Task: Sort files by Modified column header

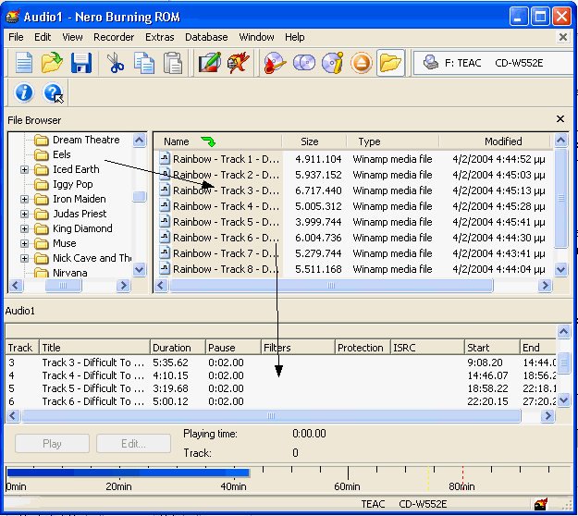Action: tap(495, 141)
